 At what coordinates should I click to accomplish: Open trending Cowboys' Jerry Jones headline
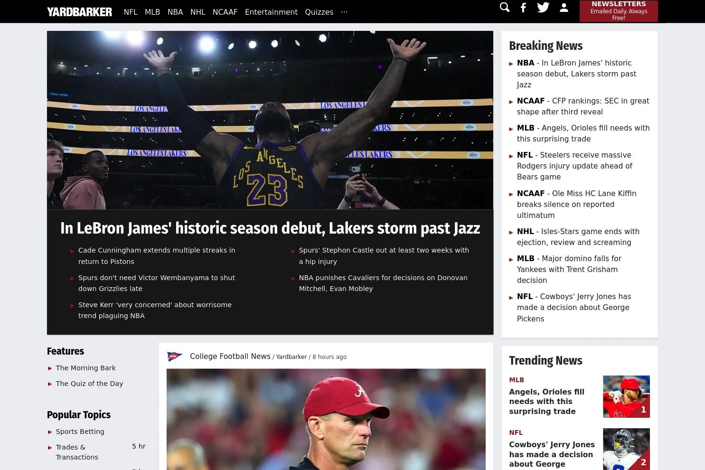(x=552, y=454)
